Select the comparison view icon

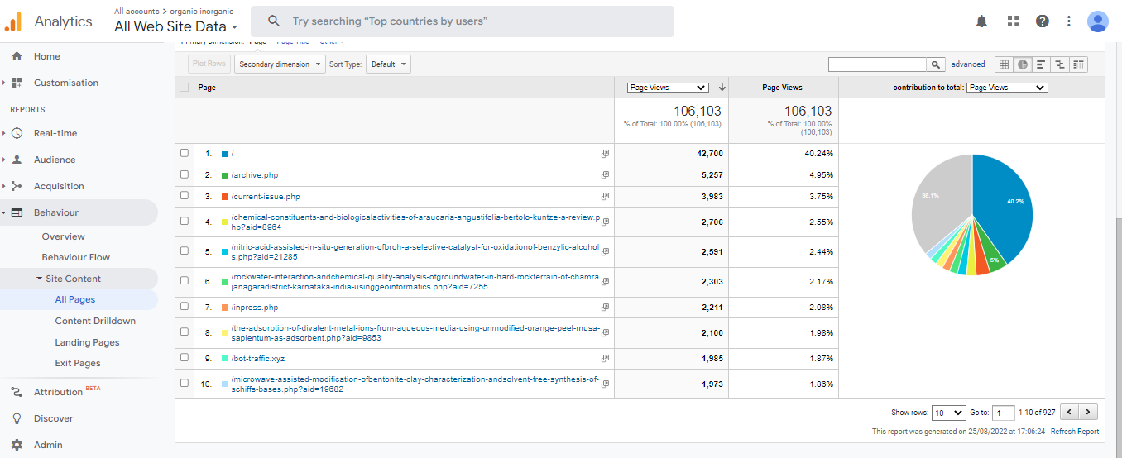click(1059, 64)
